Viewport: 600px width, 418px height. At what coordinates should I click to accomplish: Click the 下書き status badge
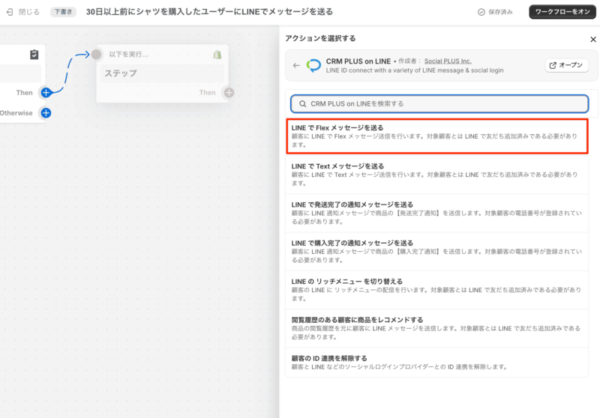point(63,12)
